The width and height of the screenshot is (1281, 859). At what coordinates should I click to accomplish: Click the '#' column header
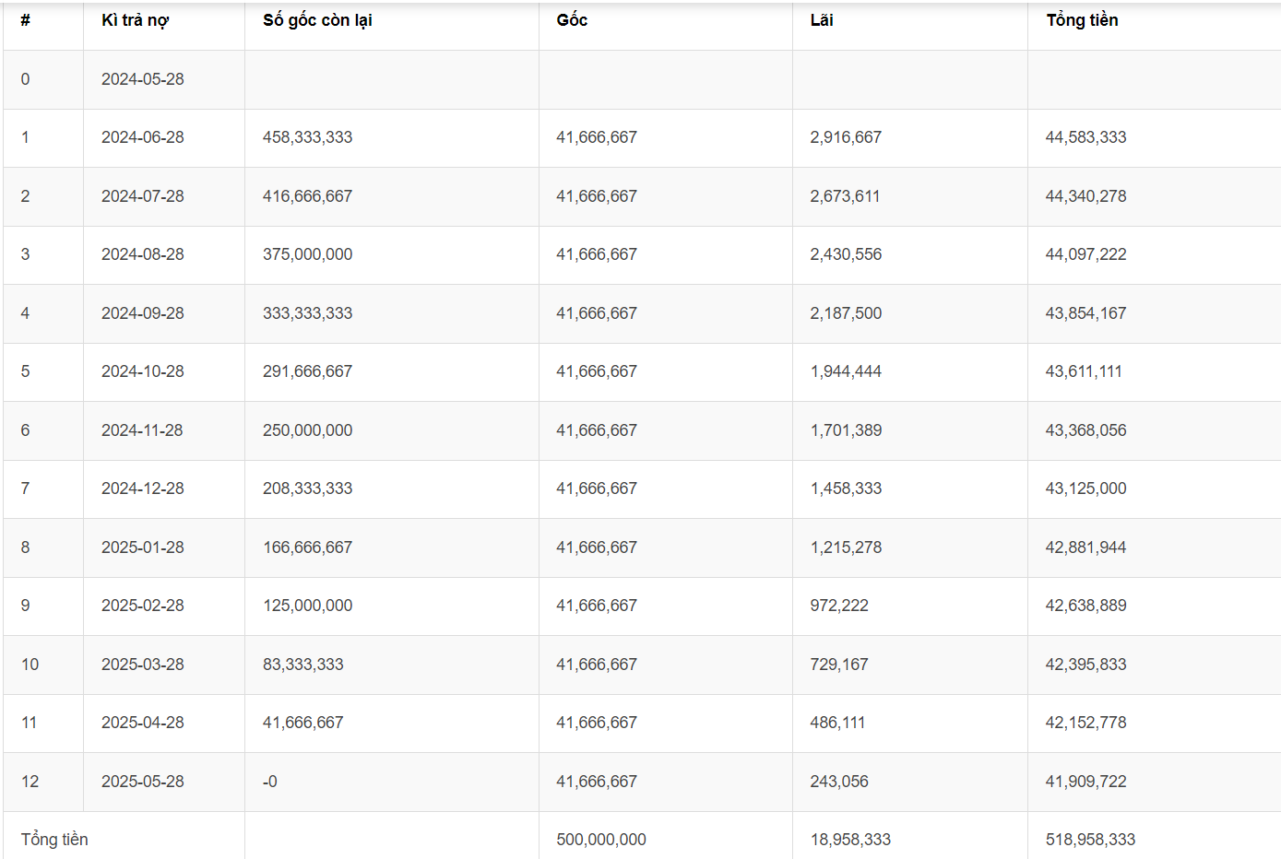pyautogui.click(x=26, y=20)
